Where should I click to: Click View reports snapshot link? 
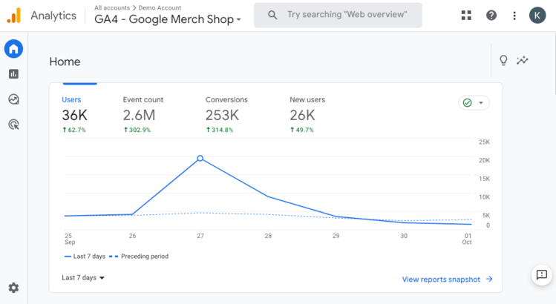pos(441,280)
